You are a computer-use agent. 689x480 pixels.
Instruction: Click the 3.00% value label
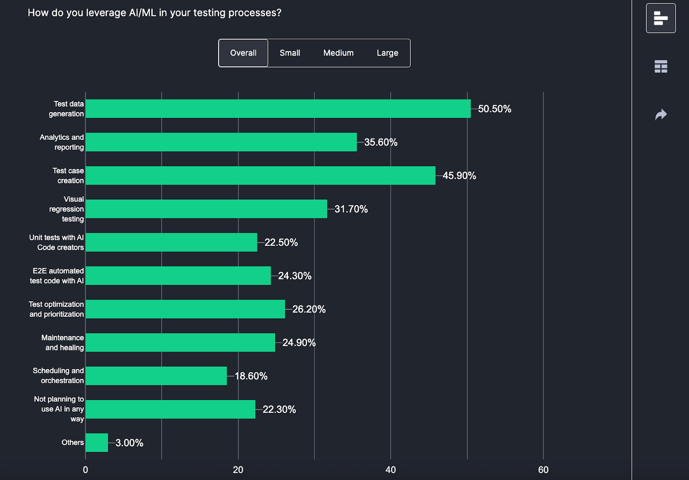point(129,442)
